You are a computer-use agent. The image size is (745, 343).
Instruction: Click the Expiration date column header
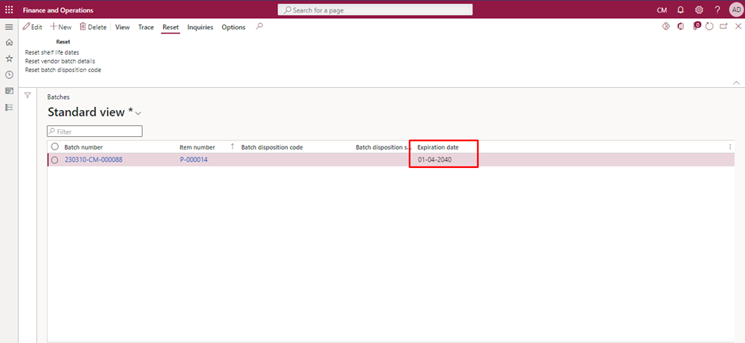(x=438, y=147)
